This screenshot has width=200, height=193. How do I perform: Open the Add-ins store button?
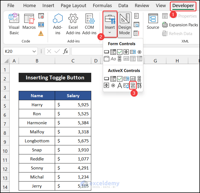pos(58,24)
